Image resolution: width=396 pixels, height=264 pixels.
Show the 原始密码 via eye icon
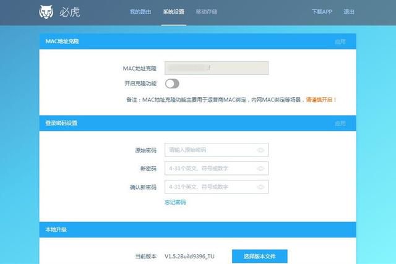(260, 150)
